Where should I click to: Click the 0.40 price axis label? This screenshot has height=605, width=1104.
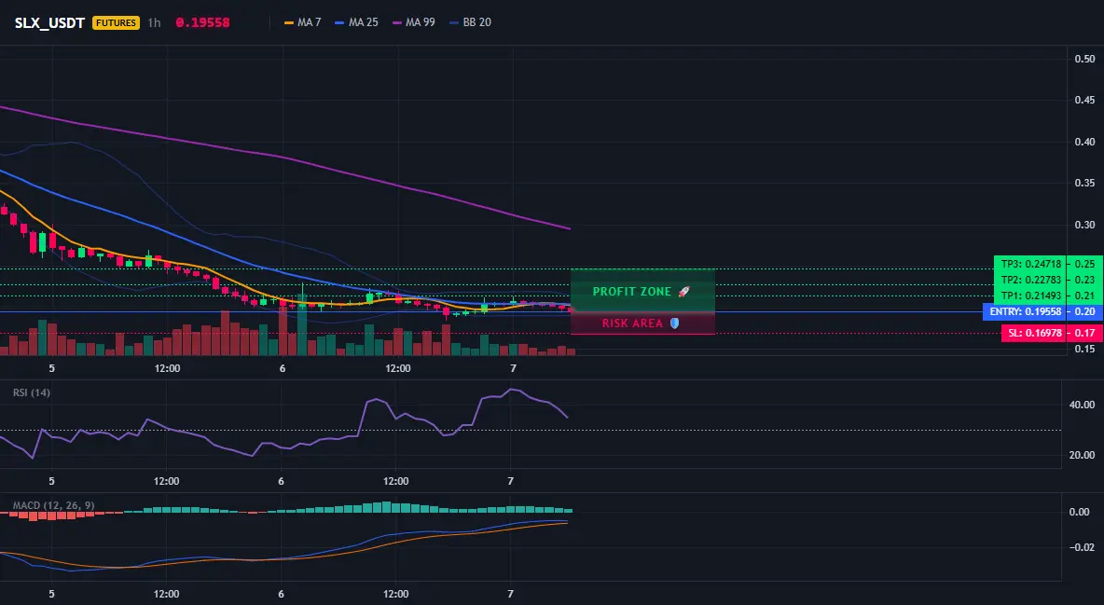(x=1084, y=142)
